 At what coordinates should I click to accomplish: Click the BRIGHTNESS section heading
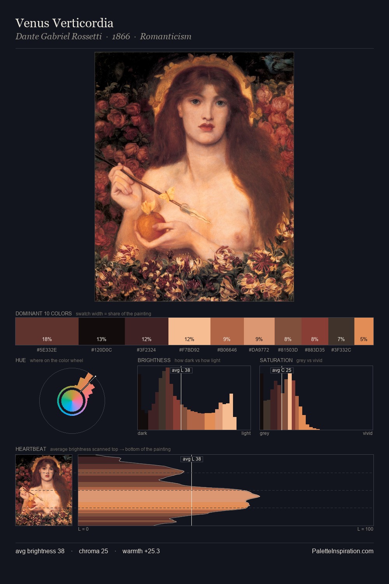point(154,360)
